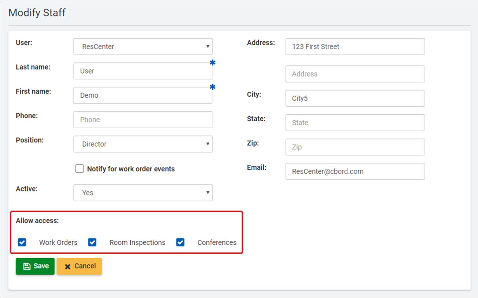Expand the Position dropdown showing Director

coord(143,144)
